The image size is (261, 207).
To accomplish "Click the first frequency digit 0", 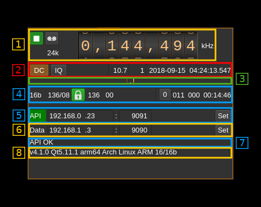I will 86,45.
